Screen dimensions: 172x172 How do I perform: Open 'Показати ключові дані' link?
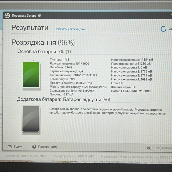[x=70, y=29]
